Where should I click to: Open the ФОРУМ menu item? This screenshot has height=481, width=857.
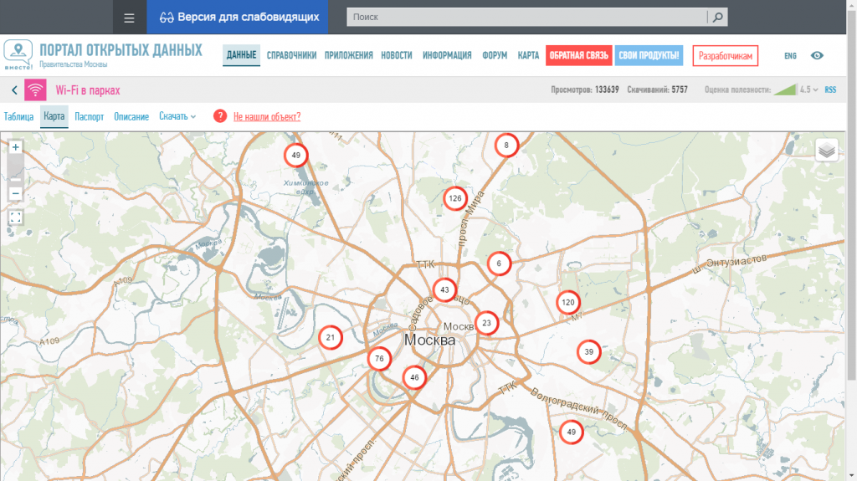[x=495, y=55]
